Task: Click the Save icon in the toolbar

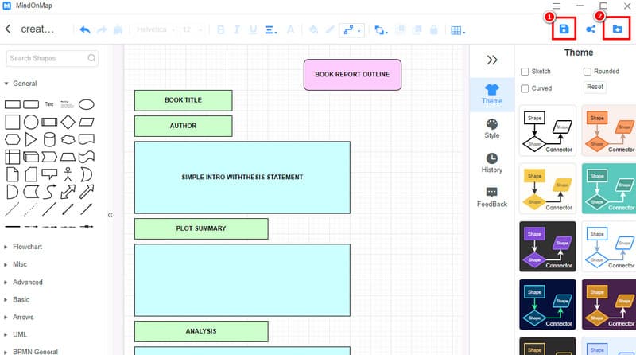Action: [x=564, y=29]
